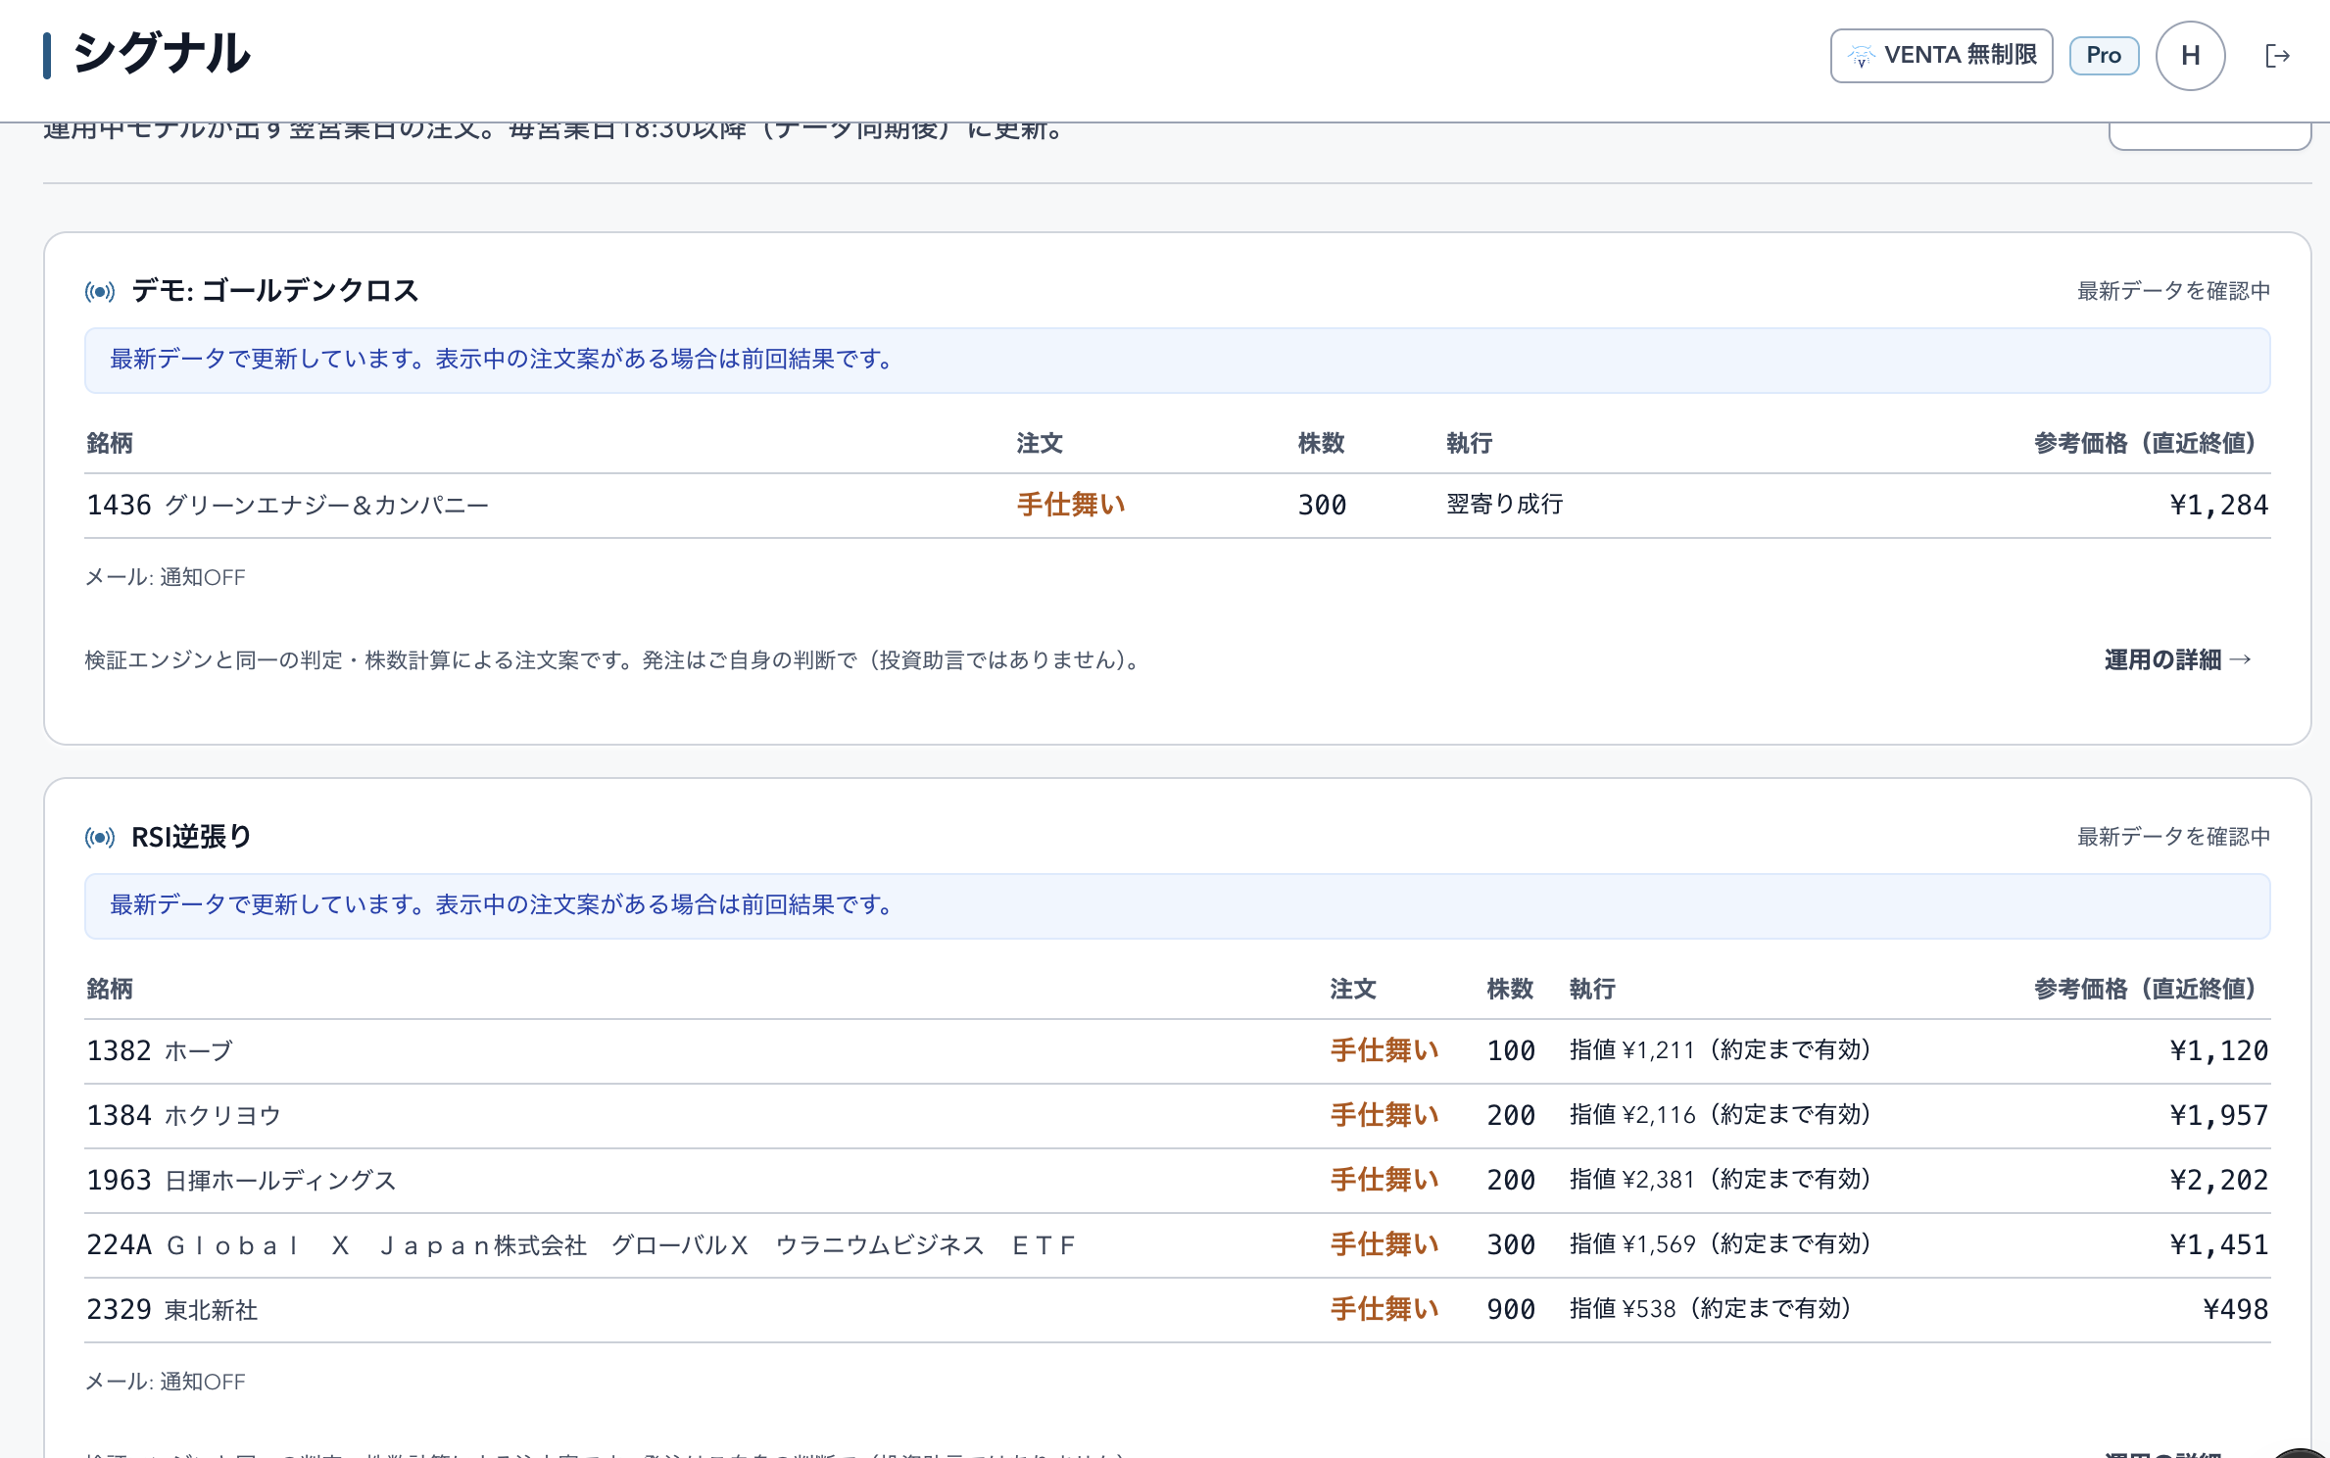Select the 224A Global X ETF row

pos(1177,1245)
